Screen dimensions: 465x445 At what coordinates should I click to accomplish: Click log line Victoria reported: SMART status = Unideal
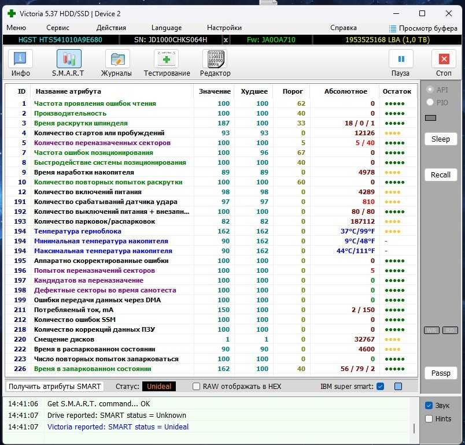point(118,427)
